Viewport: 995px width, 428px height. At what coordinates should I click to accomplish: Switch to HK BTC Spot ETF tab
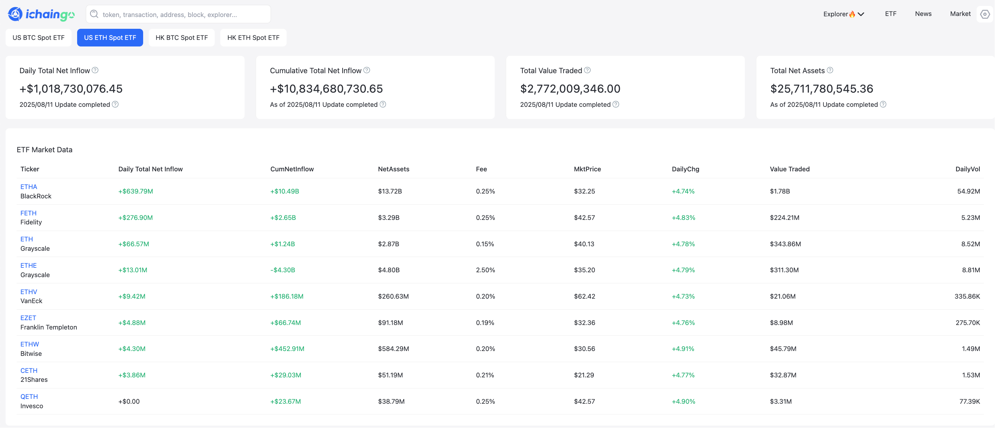182,38
